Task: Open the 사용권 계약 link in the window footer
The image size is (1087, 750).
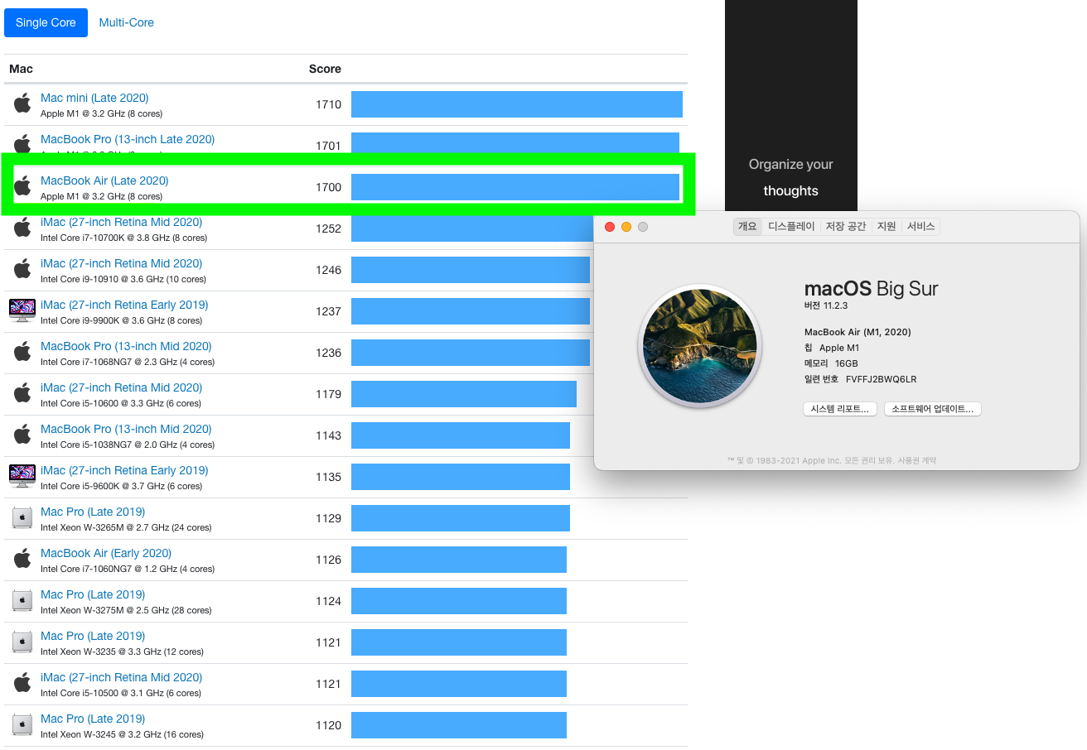Action: [917, 460]
